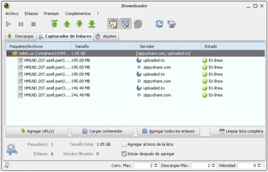Sort by Servidor column header

click(168, 46)
